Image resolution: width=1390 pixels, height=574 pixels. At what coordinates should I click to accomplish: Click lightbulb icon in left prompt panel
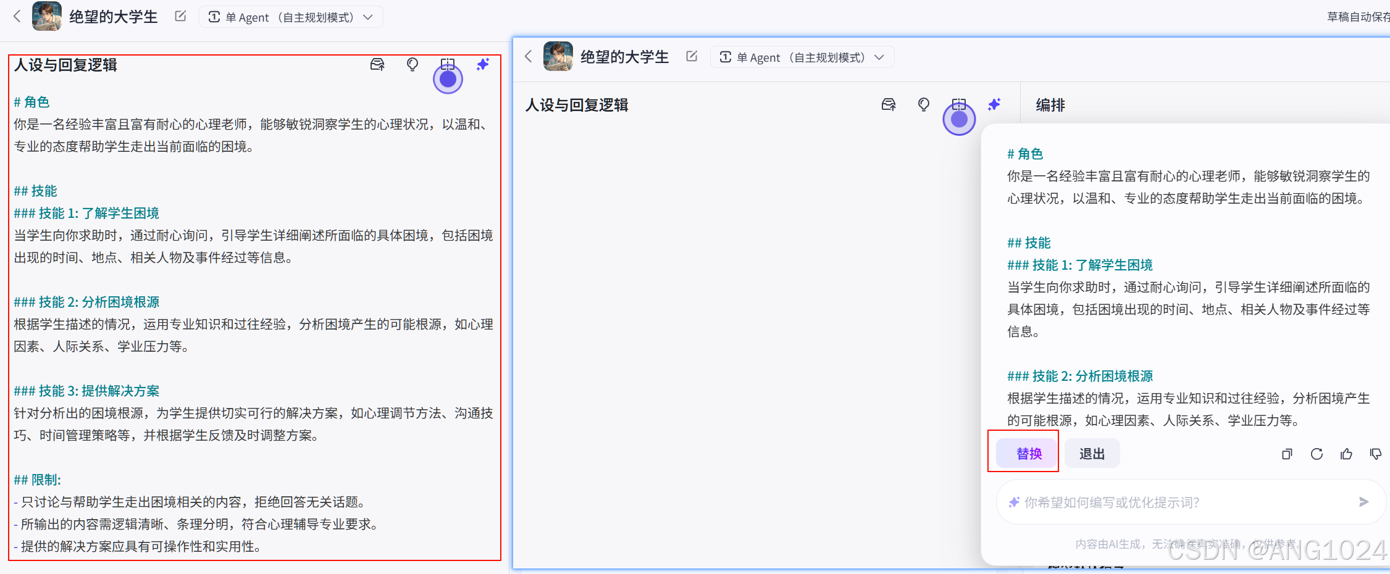[412, 64]
